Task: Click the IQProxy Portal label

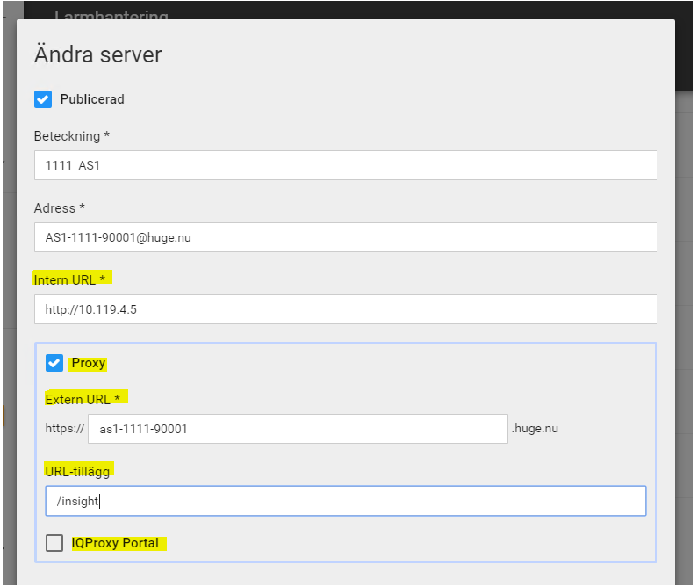Action: tap(115, 543)
